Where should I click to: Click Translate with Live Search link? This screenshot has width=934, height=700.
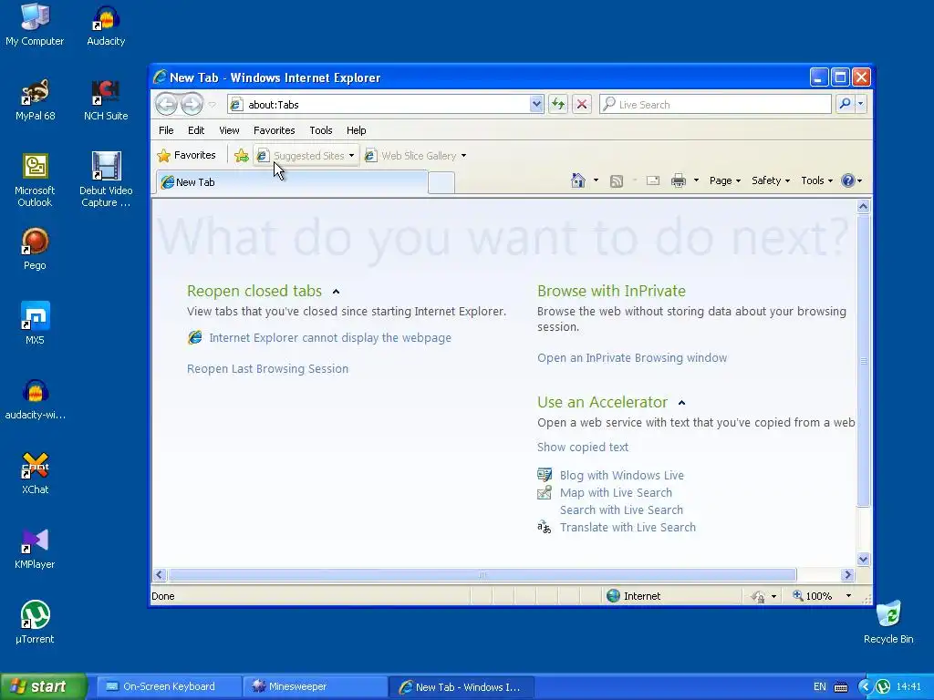point(628,527)
